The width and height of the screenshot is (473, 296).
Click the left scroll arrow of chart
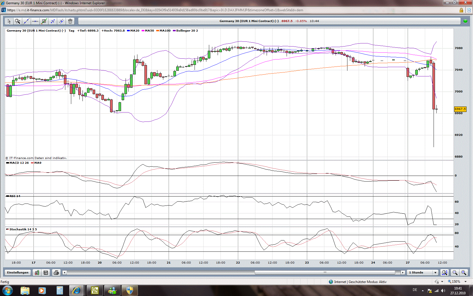pyautogui.click(x=64, y=273)
